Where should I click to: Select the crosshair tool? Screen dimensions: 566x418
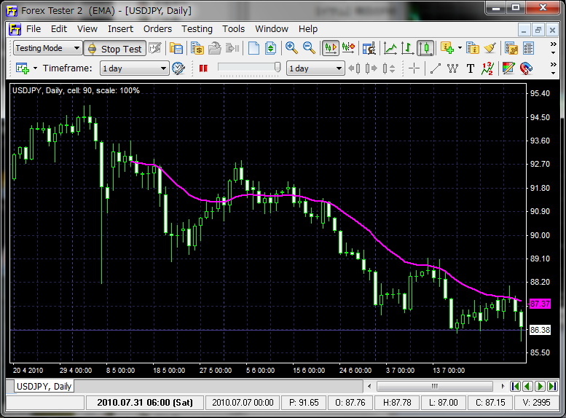[414, 68]
